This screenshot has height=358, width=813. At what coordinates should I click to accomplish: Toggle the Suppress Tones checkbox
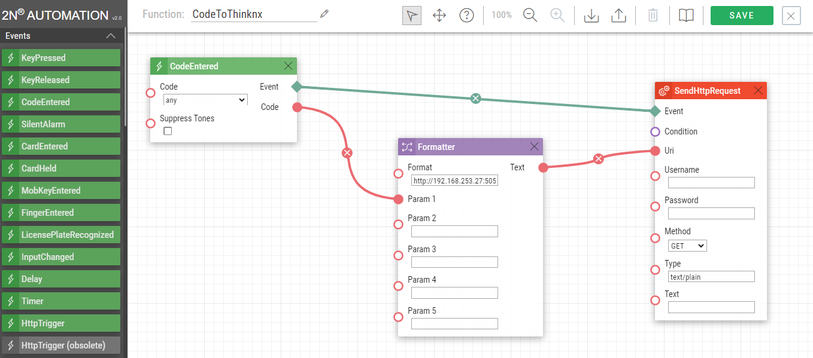tap(168, 131)
